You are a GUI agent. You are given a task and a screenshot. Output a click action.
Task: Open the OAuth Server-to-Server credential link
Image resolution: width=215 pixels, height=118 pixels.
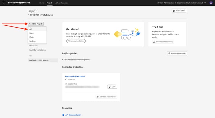pyautogui.click(x=75, y=76)
